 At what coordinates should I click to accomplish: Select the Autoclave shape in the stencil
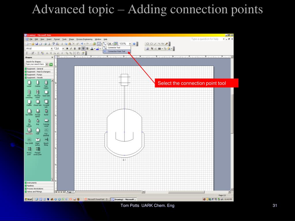point(29,130)
